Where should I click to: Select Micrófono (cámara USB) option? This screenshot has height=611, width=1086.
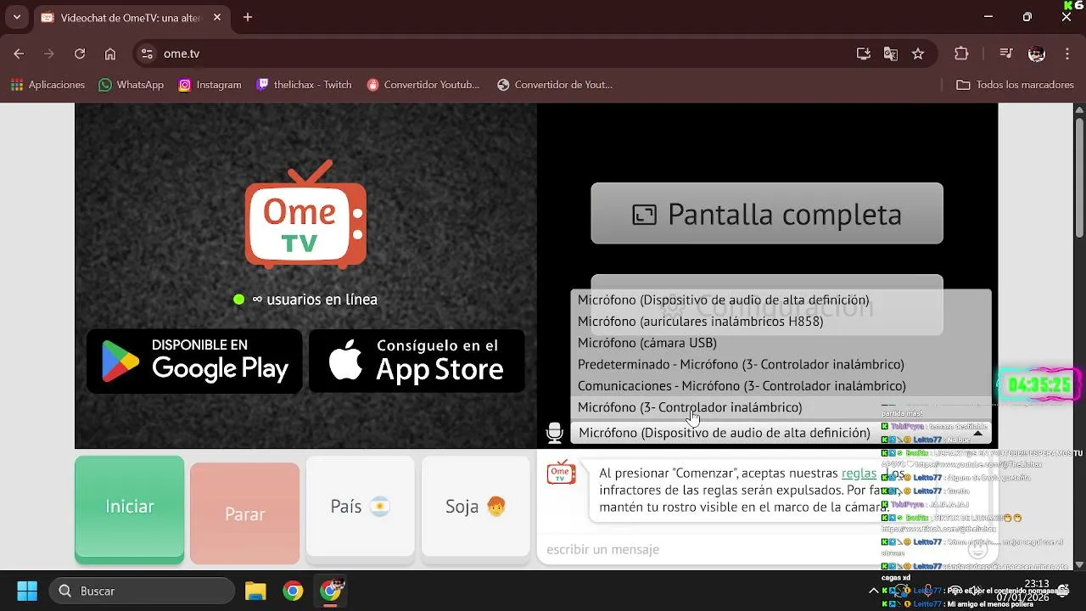781,343
